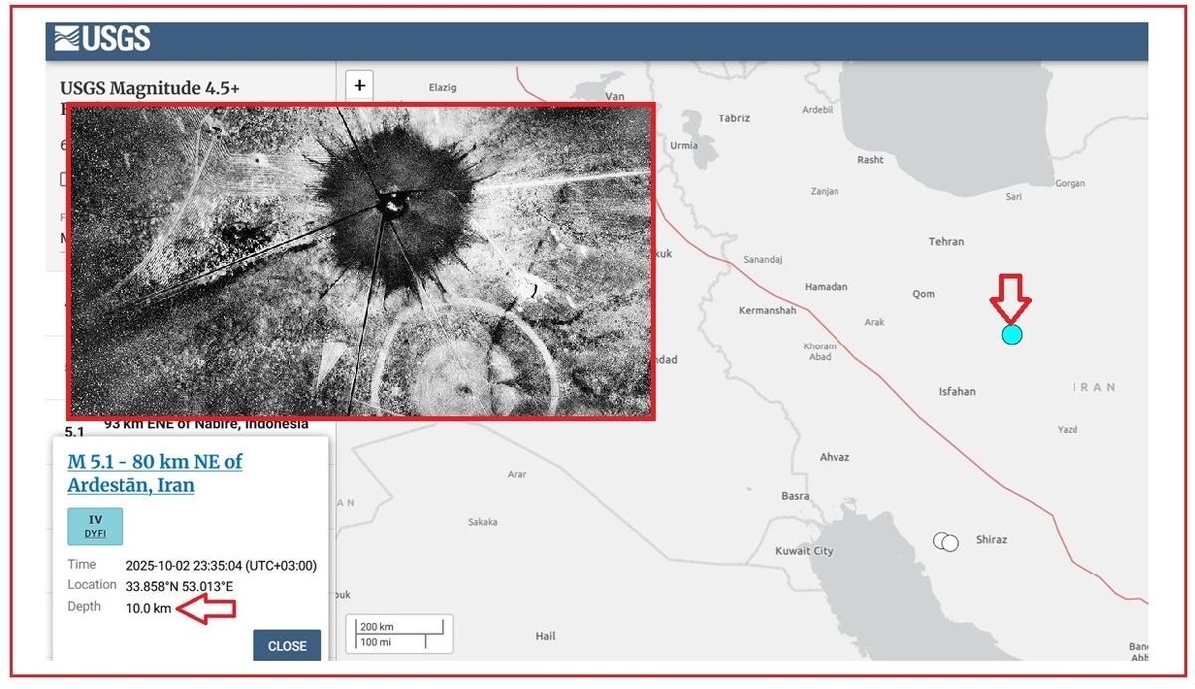Zoom in the map with plus button
The image size is (1195, 689).
[x=359, y=86]
